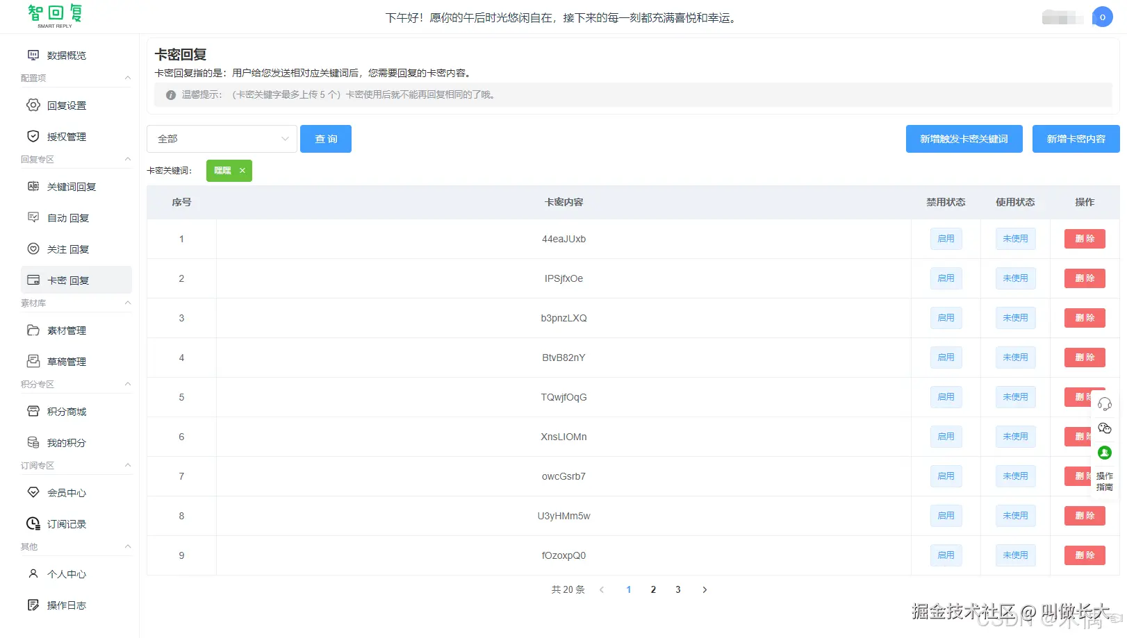
Task: Collapse the 积分专区 section
Action: click(127, 384)
